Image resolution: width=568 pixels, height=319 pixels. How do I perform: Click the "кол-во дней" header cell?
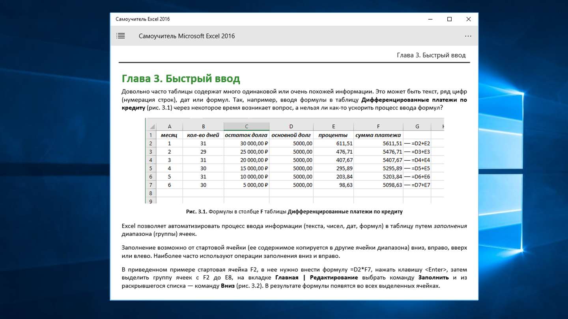(203, 135)
